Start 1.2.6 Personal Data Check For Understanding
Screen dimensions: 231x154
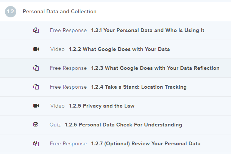[x=123, y=125]
